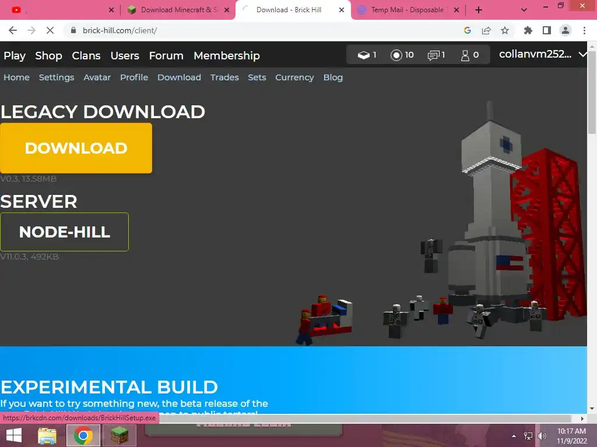
Task: Show hidden system tray icons
Action: [514, 436]
